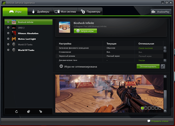Click the Экранный режим setting row
The image size is (175, 126).
109,56
